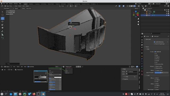170x96 pixels.
Task: Enable the Z pass checkbox
Action: [x=155, y=54]
